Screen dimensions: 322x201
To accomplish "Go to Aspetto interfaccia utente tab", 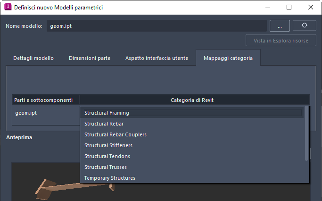I will point(157,58).
